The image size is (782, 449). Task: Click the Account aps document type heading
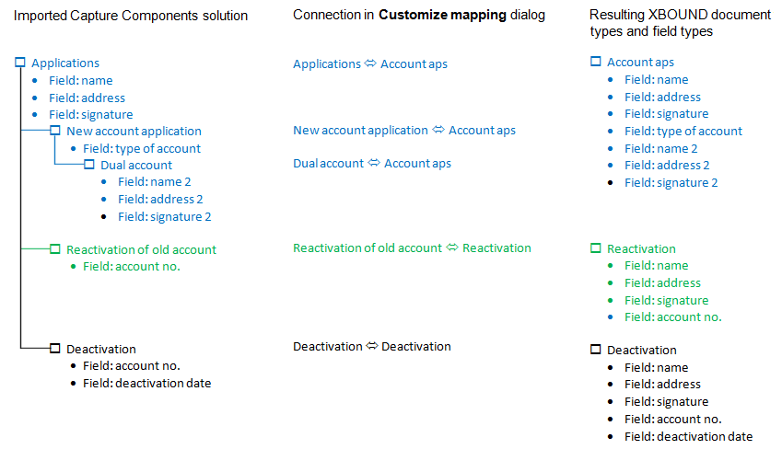tap(640, 63)
